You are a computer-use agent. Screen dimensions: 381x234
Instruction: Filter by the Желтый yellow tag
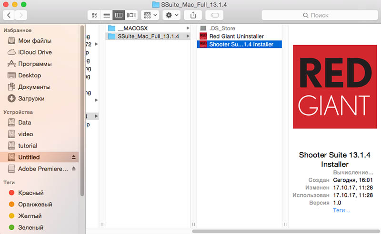(40, 216)
